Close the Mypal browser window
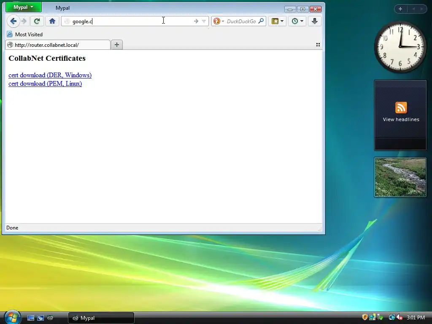 [316, 9]
